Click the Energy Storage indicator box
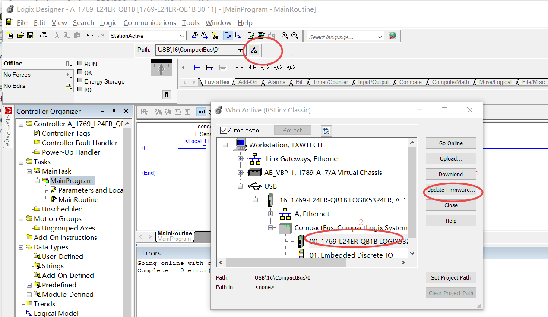Screen dimensions: 548x317 point(79,81)
